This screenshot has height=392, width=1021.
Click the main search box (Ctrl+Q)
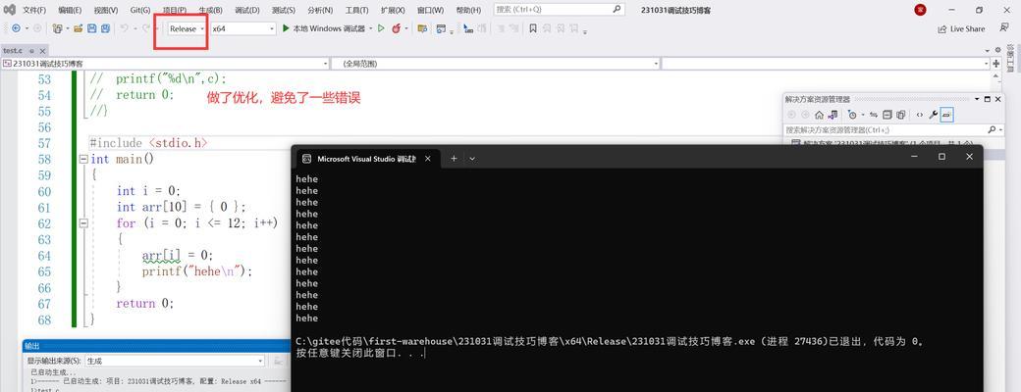click(559, 10)
